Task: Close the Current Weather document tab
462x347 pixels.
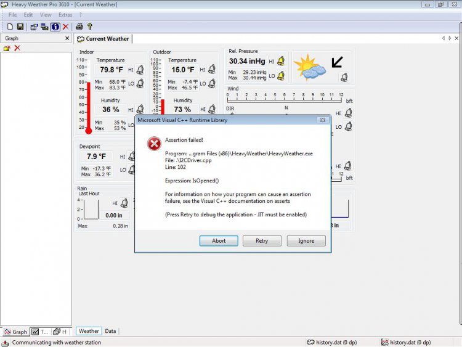Action: tap(456, 38)
